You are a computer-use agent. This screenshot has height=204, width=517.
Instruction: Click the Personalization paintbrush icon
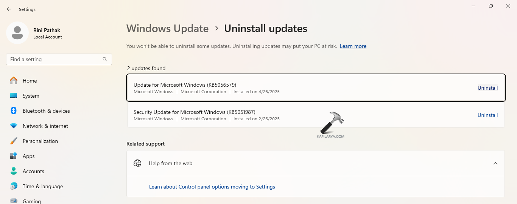coord(14,141)
